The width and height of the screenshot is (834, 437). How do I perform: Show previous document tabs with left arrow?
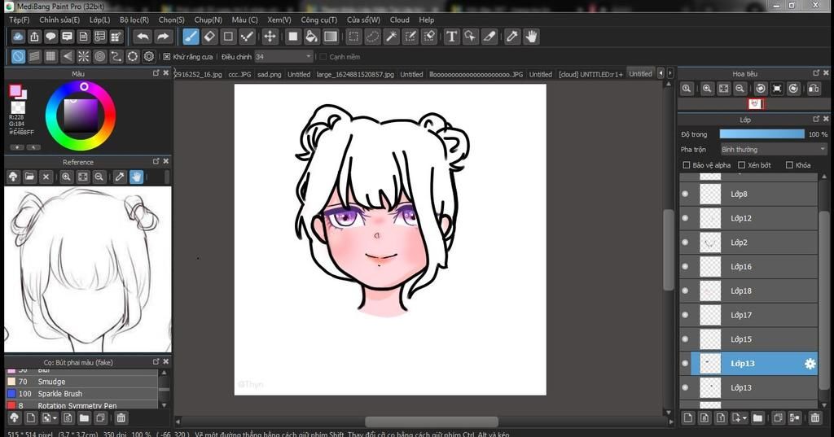pos(661,73)
